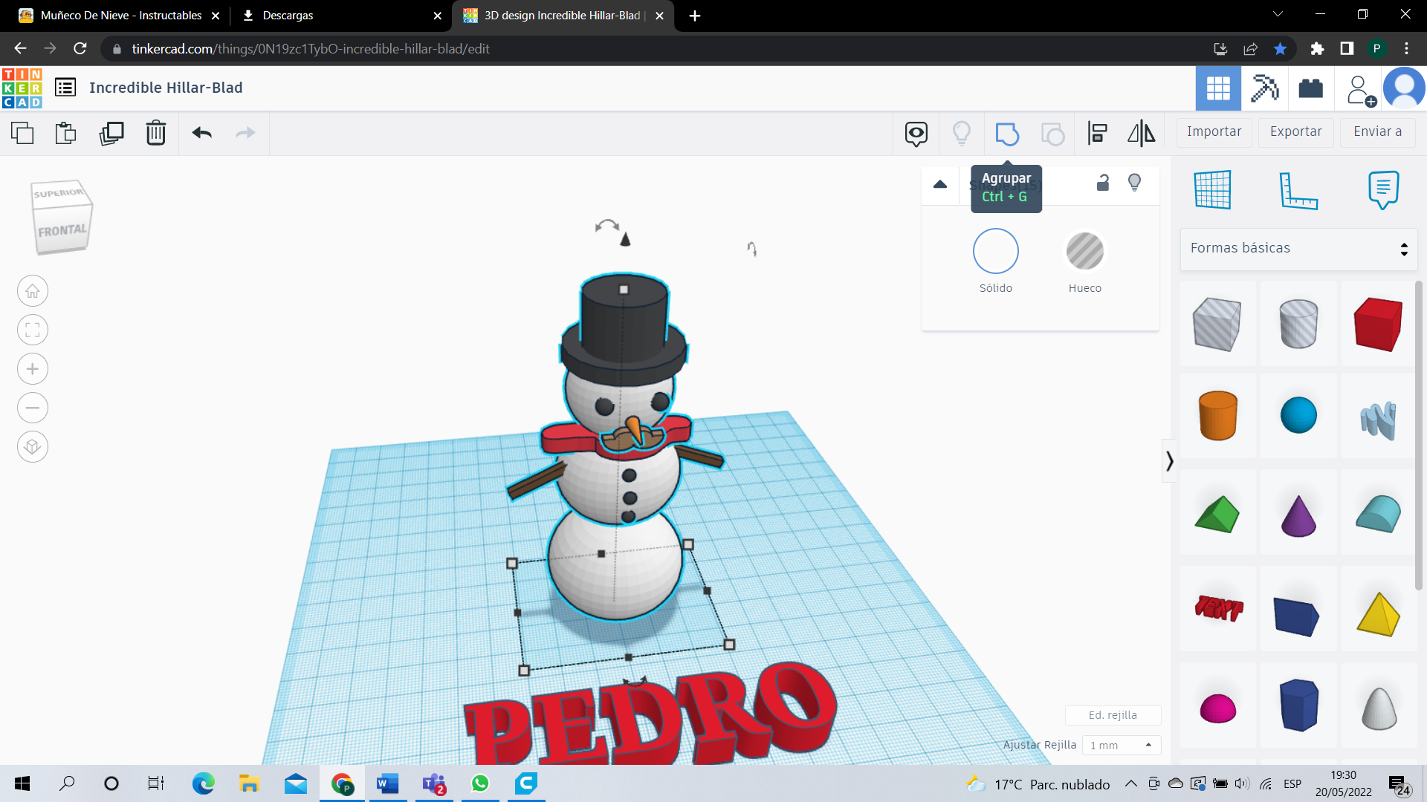Click the Home view button
The height and width of the screenshot is (802, 1427).
point(33,291)
